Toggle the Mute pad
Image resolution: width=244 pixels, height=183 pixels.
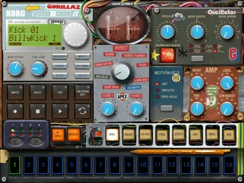point(15,92)
